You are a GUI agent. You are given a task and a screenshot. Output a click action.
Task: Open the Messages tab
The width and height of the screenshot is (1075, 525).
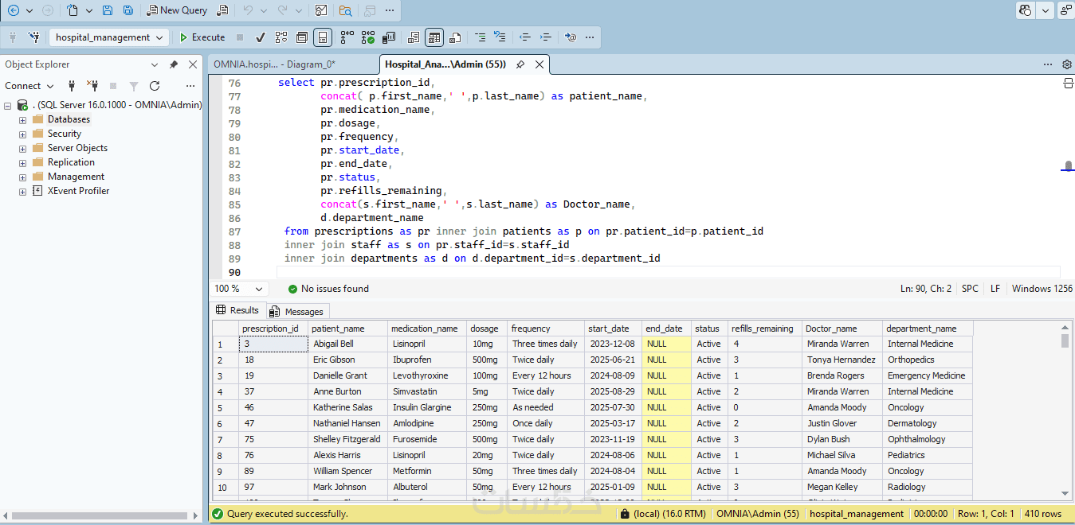coord(297,311)
